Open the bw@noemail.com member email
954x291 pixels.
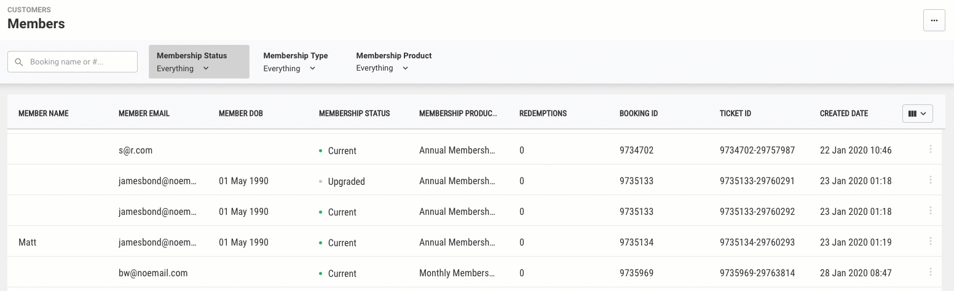[153, 273]
